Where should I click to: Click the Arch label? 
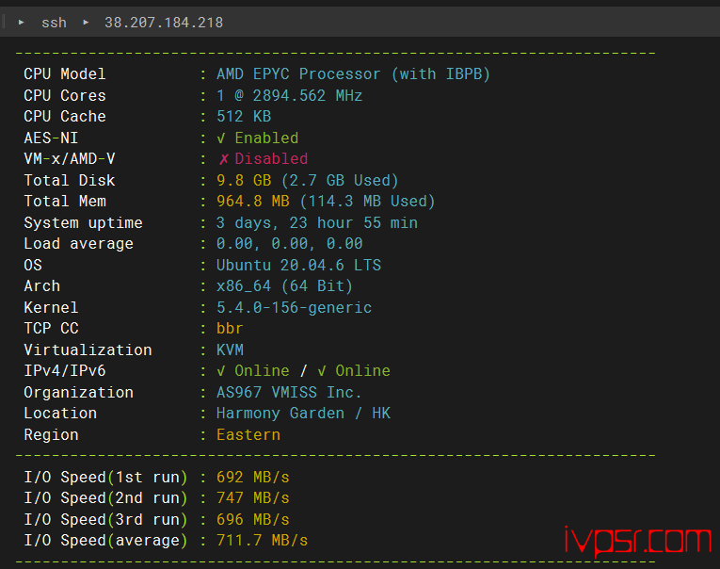[41, 286]
